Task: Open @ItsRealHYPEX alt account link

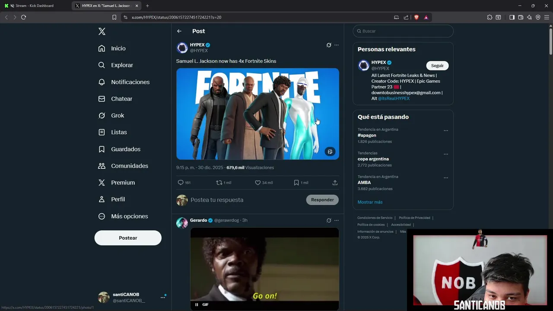Action: point(394,98)
